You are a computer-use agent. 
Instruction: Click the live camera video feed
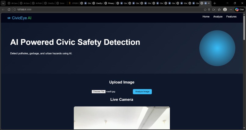pos(122,118)
